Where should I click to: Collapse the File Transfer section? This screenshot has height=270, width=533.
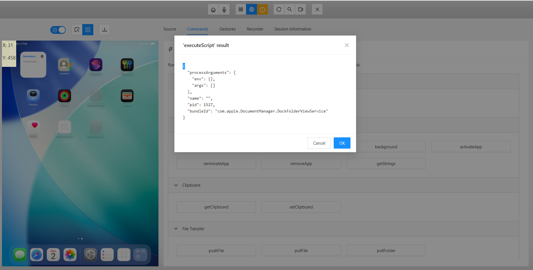[176, 229]
